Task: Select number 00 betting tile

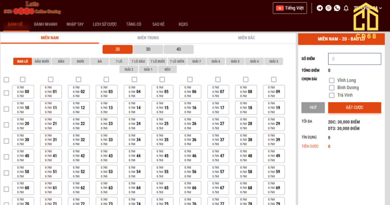Action: [x=23, y=92]
